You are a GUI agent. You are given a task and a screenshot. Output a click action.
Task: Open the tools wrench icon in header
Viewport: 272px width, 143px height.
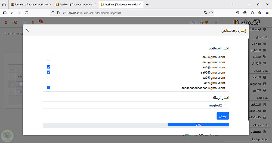point(33,22)
